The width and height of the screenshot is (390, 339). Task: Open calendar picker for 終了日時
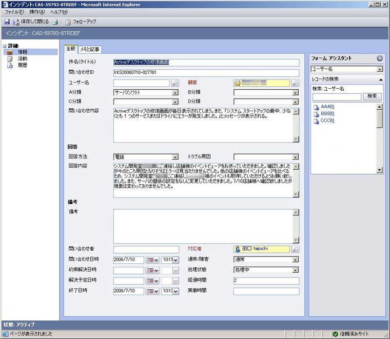(x=153, y=291)
